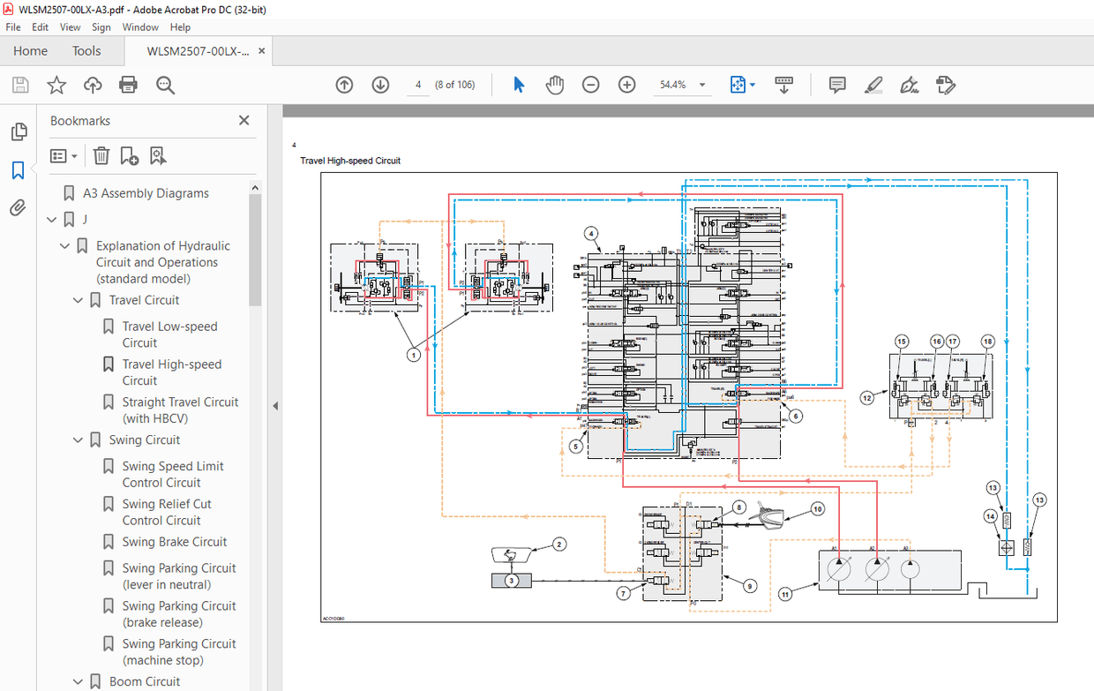Open search with the magnifier icon
The width and height of the screenshot is (1094, 691).
(x=164, y=84)
